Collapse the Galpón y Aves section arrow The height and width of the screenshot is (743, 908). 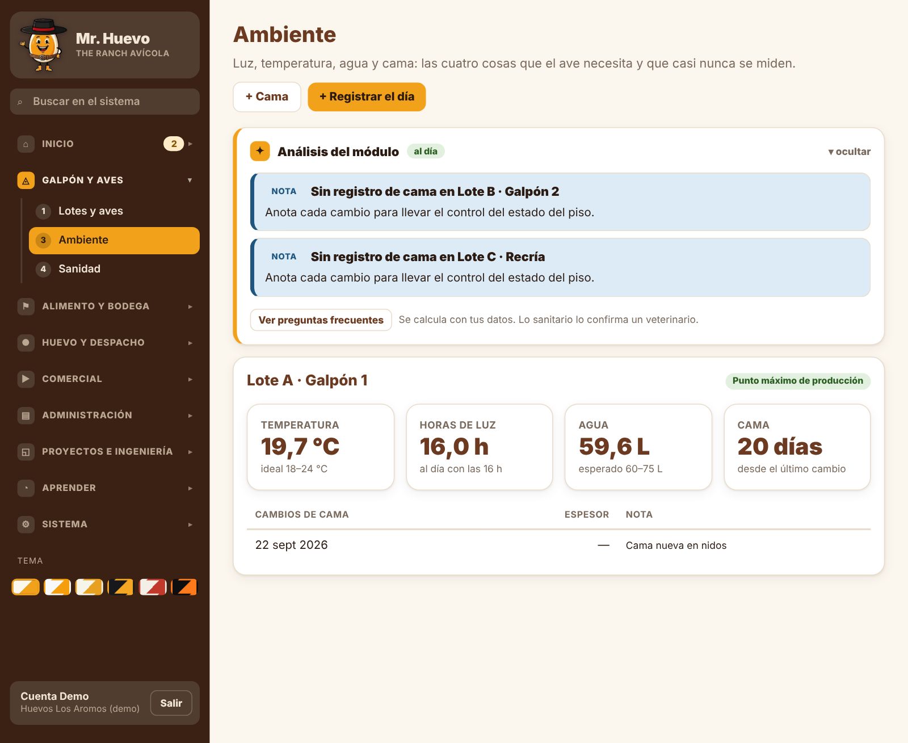coord(190,180)
